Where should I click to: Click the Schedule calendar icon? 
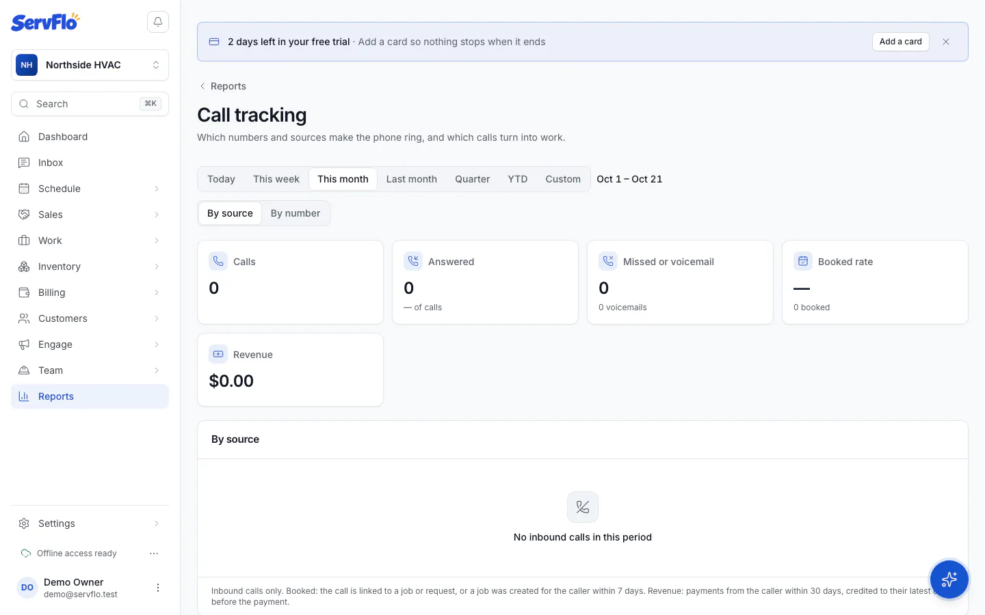[24, 189]
